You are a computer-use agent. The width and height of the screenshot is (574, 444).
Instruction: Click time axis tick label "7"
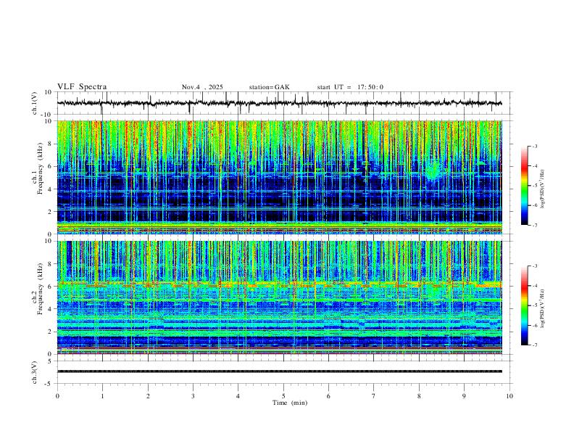tap(374, 396)
